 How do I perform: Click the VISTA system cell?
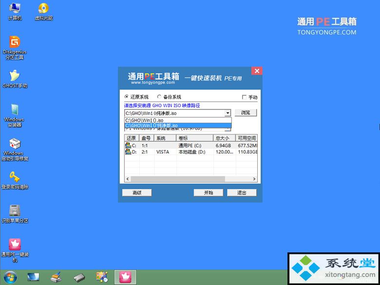click(x=163, y=152)
